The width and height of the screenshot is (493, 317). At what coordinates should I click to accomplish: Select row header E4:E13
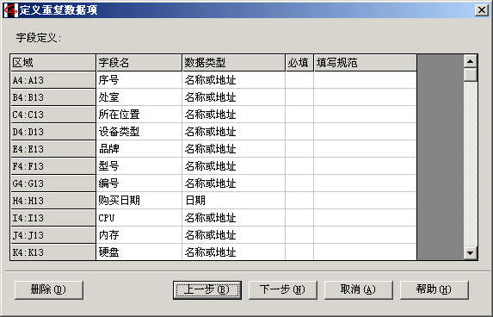click(53, 149)
